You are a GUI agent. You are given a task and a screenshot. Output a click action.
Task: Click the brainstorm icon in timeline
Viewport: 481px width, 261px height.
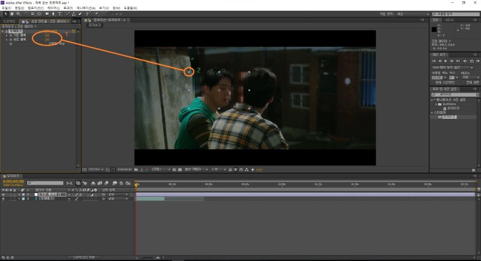pos(115,183)
